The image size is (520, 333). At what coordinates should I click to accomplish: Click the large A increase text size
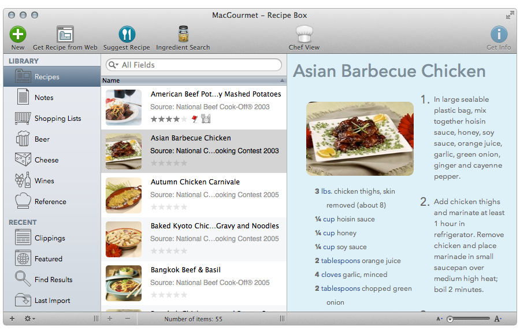pos(497,319)
